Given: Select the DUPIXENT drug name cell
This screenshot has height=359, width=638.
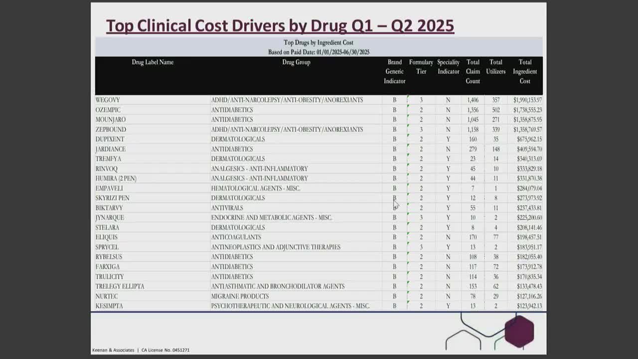Looking at the screenshot, I should click(110, 139).
